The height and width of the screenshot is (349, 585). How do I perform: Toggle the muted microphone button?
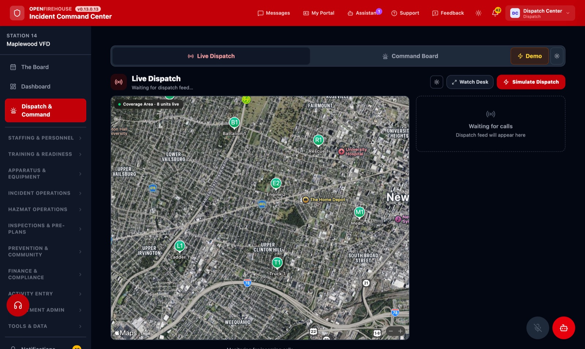tap(537, 328)
